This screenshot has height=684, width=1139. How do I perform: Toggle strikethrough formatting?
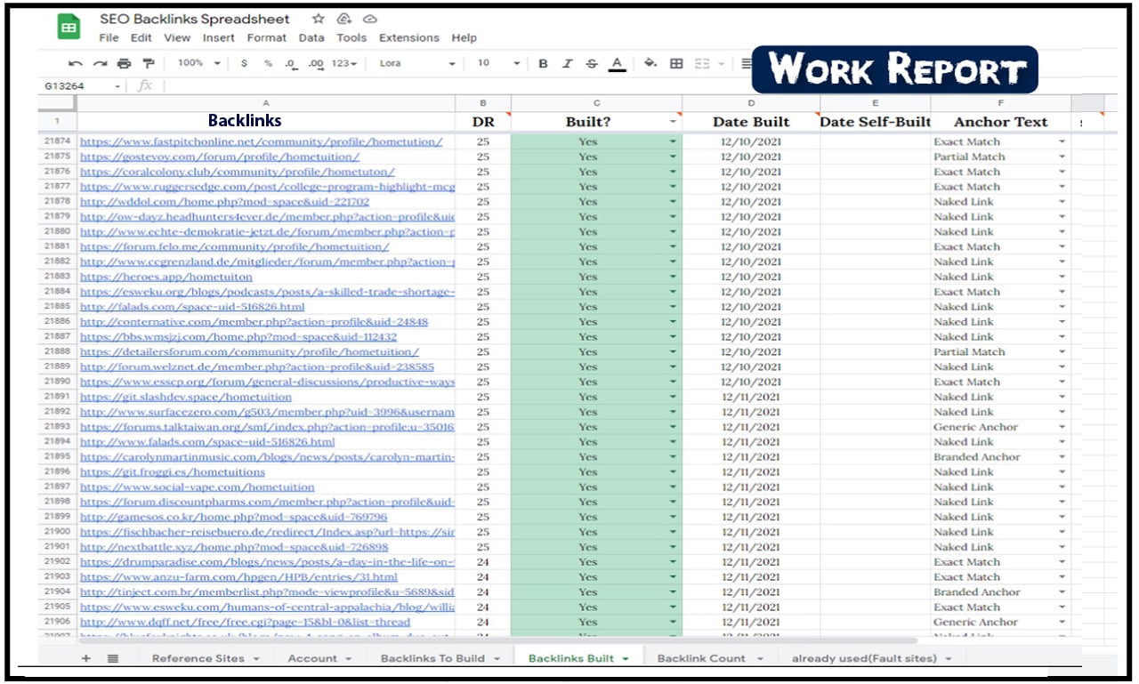point(590,63)
